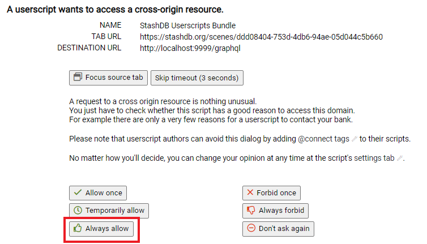Viewport: 427px width, 244px height.
Task: Click the green thumbs-up Always allow icon
Action: click(78, 228)
